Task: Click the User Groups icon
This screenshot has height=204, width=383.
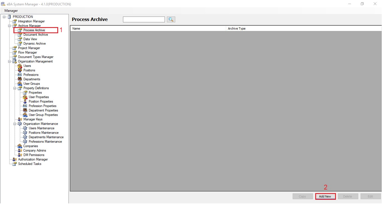Action: point(20,84)
